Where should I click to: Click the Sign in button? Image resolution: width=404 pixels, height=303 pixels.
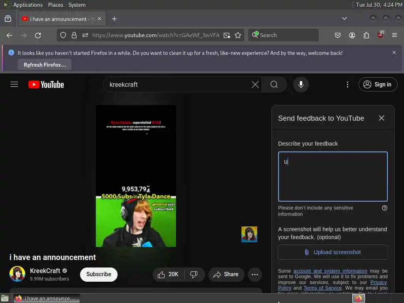tap(378, 84)
